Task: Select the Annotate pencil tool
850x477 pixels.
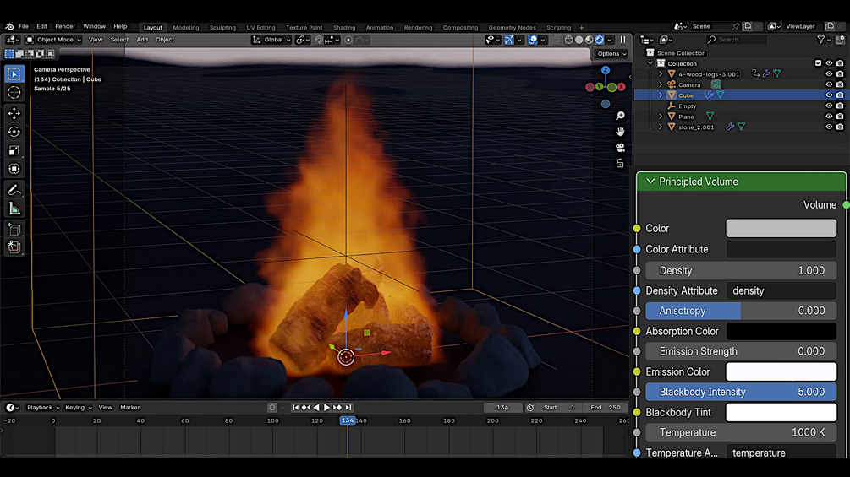Action: pyautogui.click(x=14, y=190)
